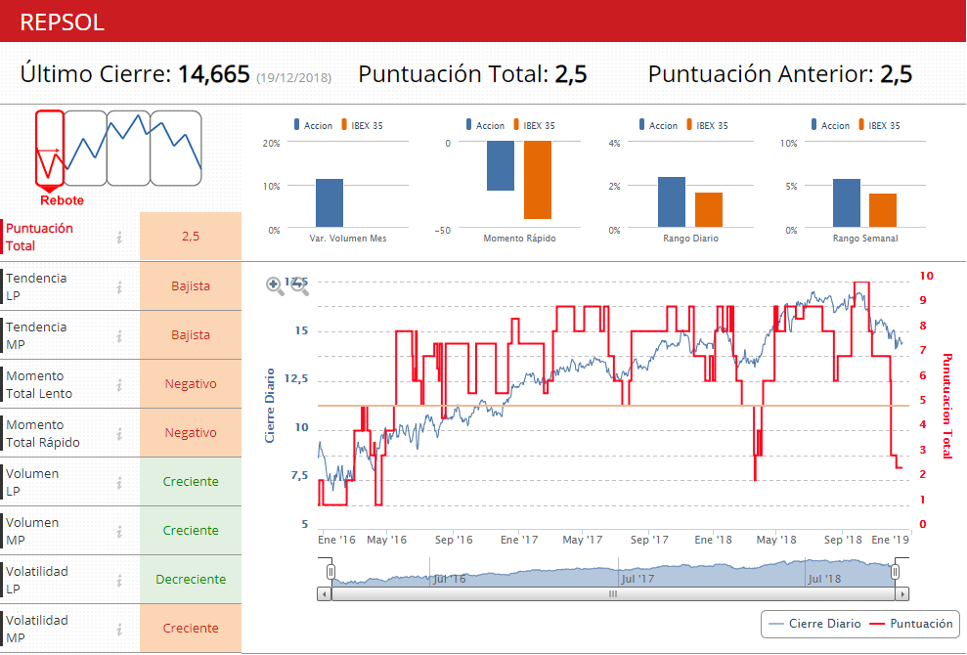Click the Cierre Diario axis title
This screenshot has height=655, width=967.
[270, 405]
